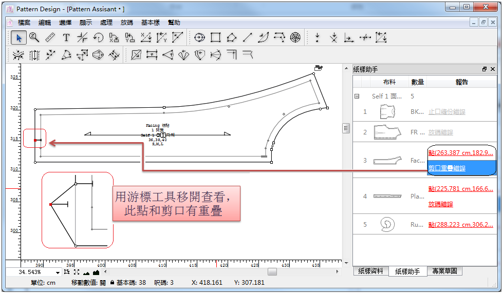The width and height of the screenshot is (503, 294).
Task: Switch to the 紙樣資料 tab
Action: pos(370,271)
